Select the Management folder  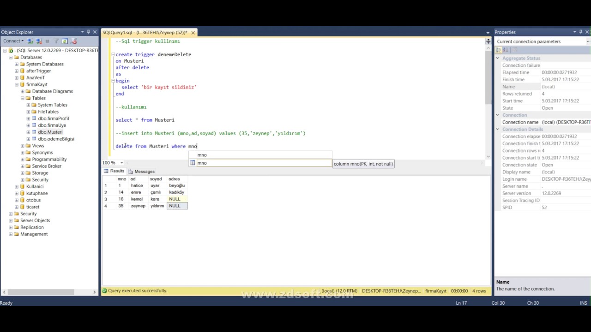coord(34,234)
